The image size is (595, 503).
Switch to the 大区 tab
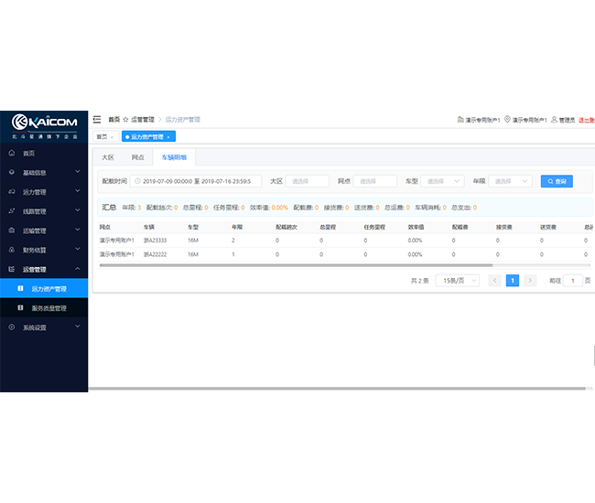pos(108,157)
